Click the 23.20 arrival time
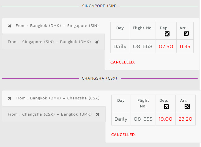Viewport: 201px width, 147px height. tap(185, 119)
